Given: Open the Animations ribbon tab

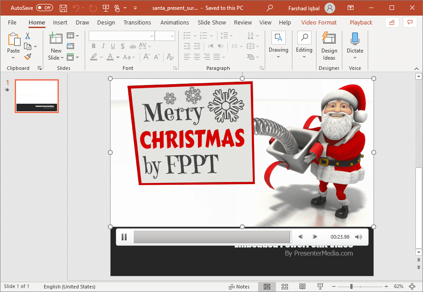Looking at the screenshot, I should click(x=174, y=23).
